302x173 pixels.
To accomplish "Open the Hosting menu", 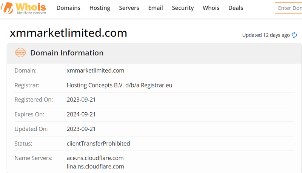I will click(100, 8).
